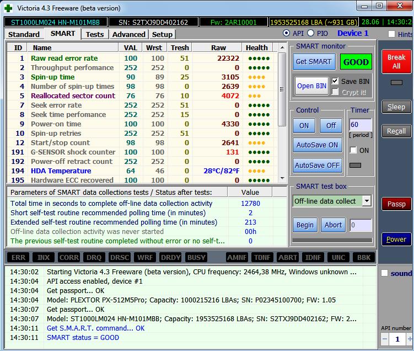Sort by the Health column header
This screenshot has width=414, height=351.
tap(257, 47)
